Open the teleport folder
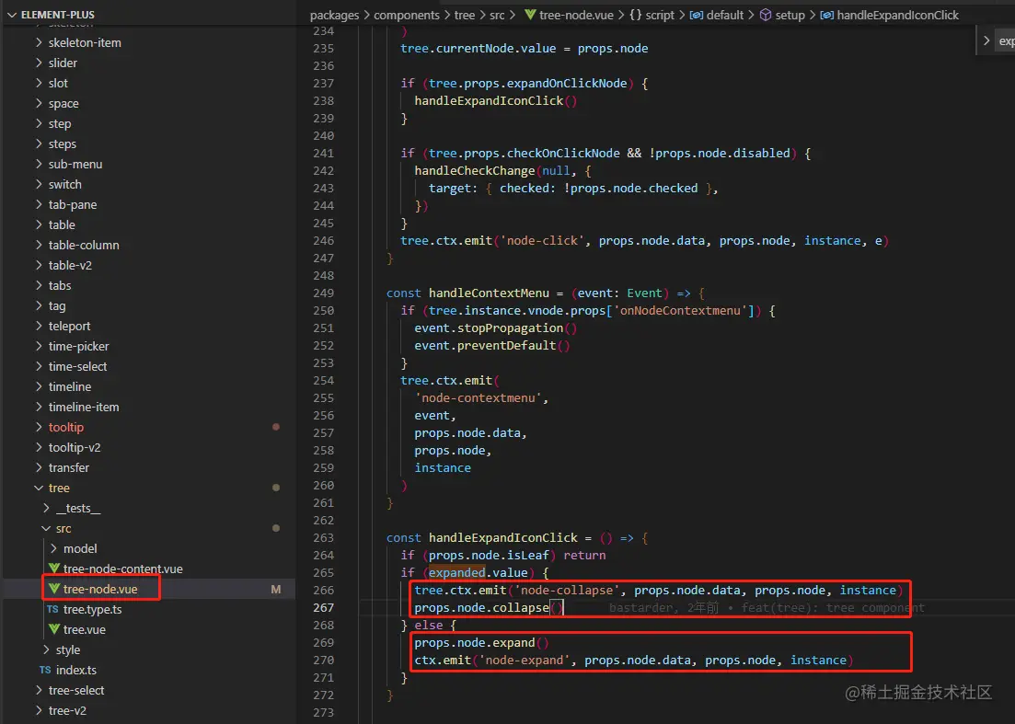The image size is (1015, 724). coord(69,326)
